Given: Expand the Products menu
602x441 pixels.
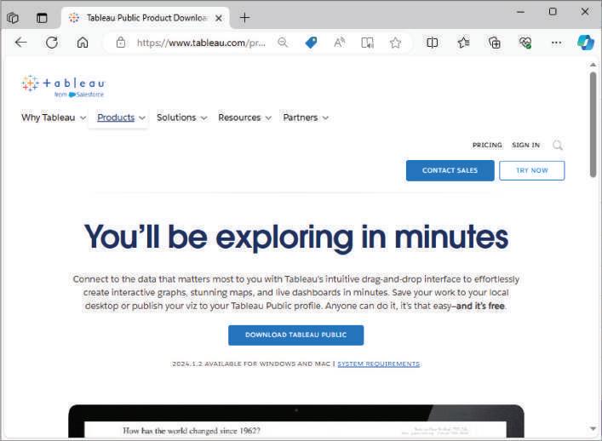Looking at the screenshot, I should tap(121, 117).
